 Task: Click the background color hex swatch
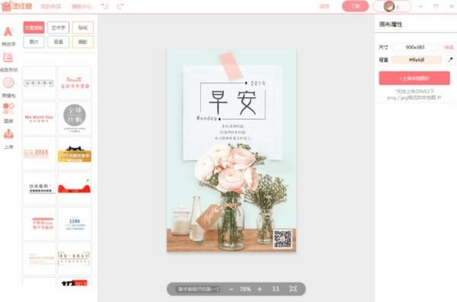pyautogui.click(x=417, y=59)
